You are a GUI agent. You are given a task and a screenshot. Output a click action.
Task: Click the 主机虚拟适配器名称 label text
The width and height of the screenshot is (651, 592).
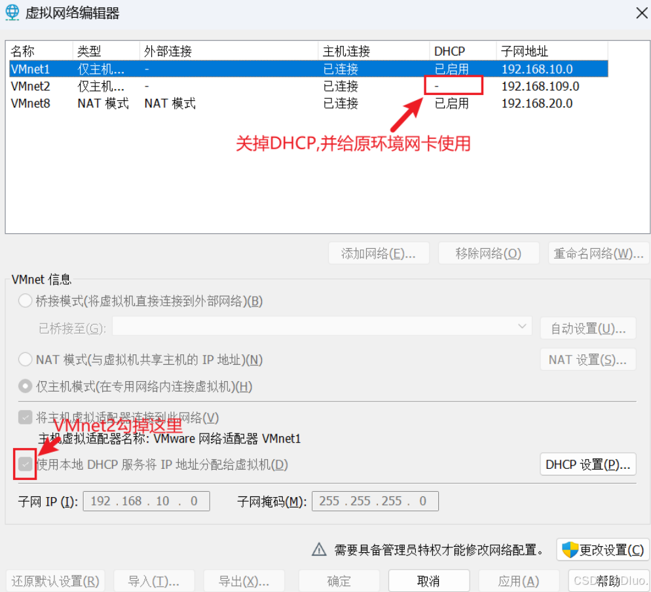170,438
